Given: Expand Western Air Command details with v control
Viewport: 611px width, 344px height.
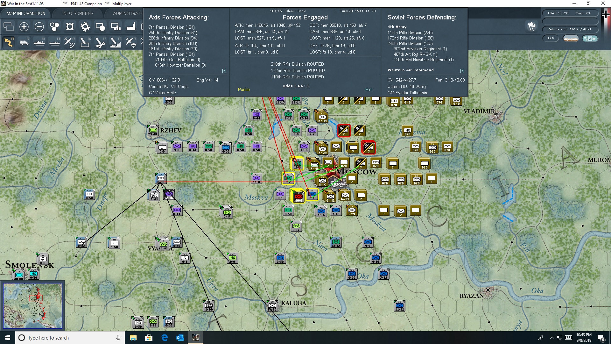Looking at the screenshot, I should (462, 70).
